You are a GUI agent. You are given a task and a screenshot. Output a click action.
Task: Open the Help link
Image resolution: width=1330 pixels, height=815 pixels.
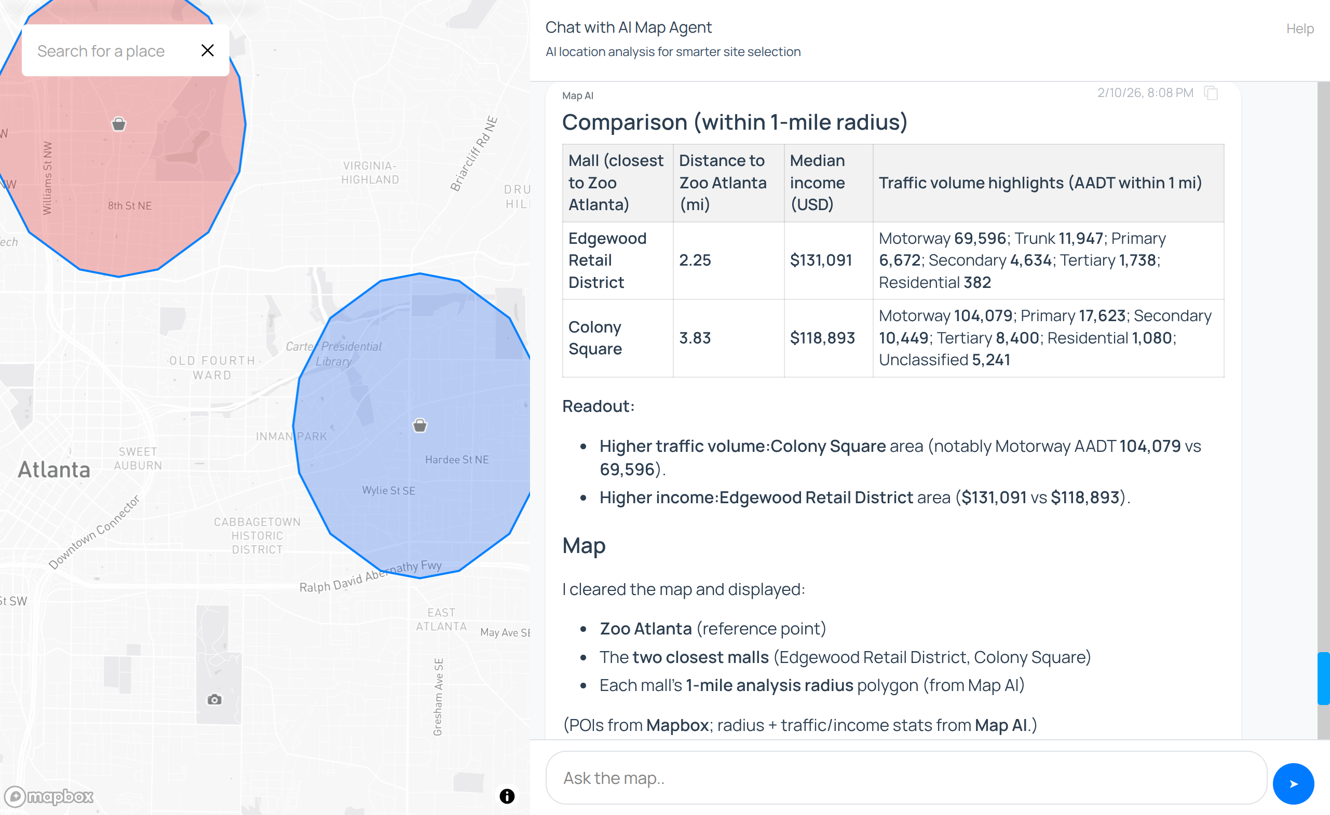point(1299,28)
